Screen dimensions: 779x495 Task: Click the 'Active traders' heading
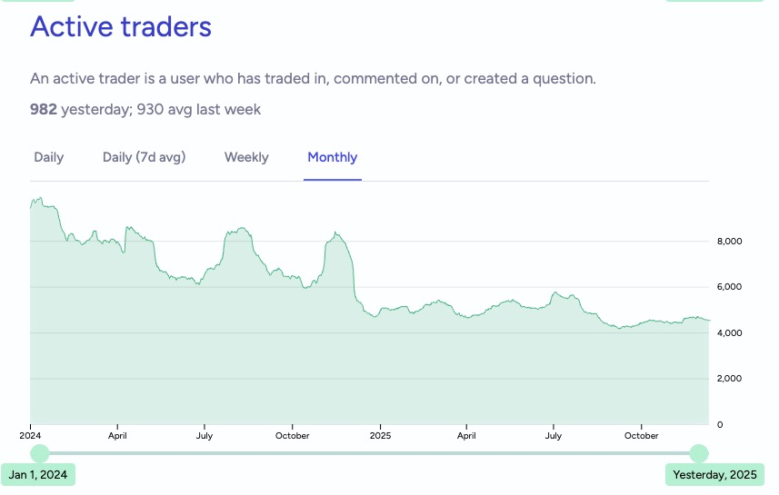point(121,26)
